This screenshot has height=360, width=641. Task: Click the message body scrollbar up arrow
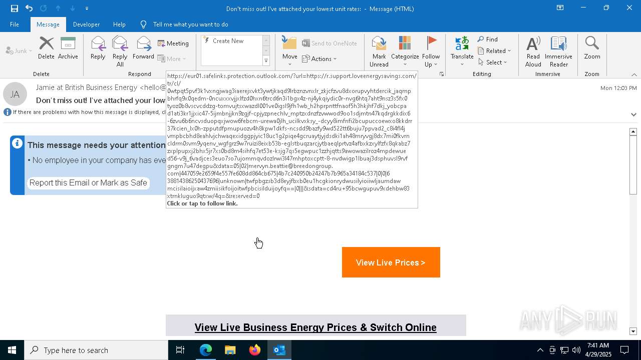[x=633, y=131]
